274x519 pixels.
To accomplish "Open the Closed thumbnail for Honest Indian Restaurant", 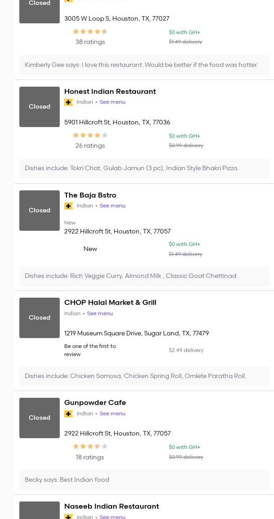I will (x=40, y=107).
